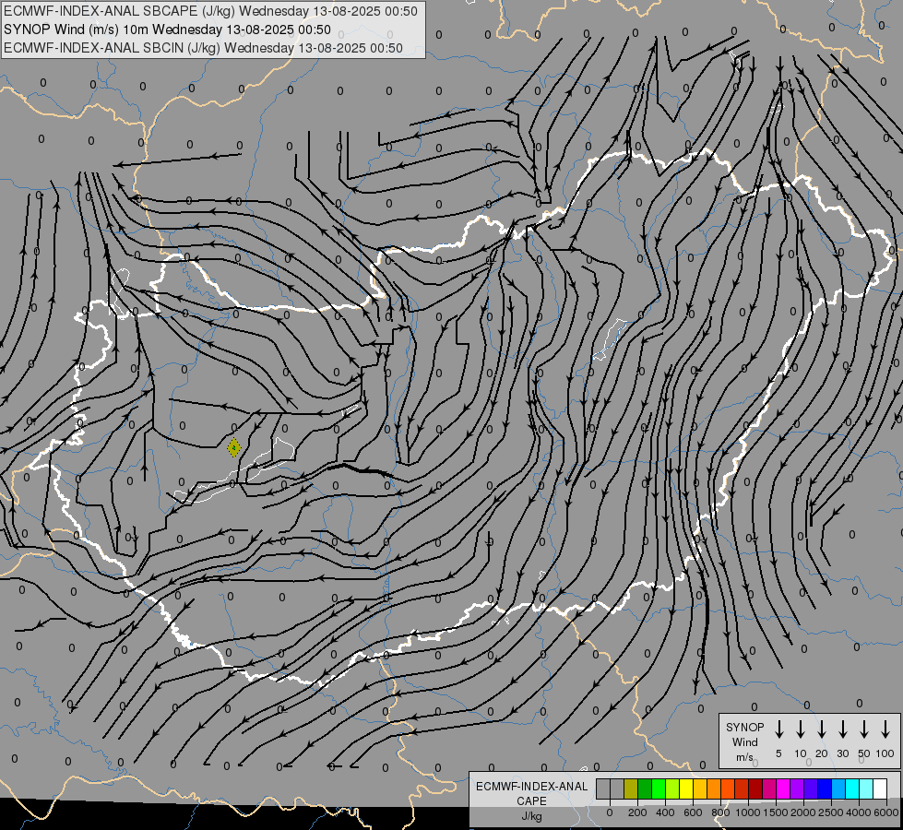The image size is (903, 830).
Task: Pick the bright magenta CAPE legend swatch
Action: coord(783,788)
